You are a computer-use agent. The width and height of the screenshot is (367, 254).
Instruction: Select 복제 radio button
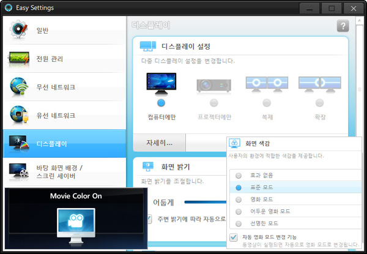[267, 103]
